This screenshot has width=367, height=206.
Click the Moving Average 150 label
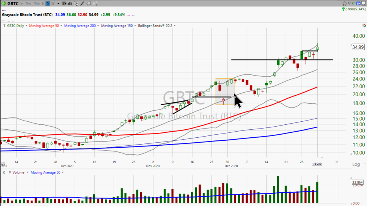pyautogui.click(x=117, y=26)
